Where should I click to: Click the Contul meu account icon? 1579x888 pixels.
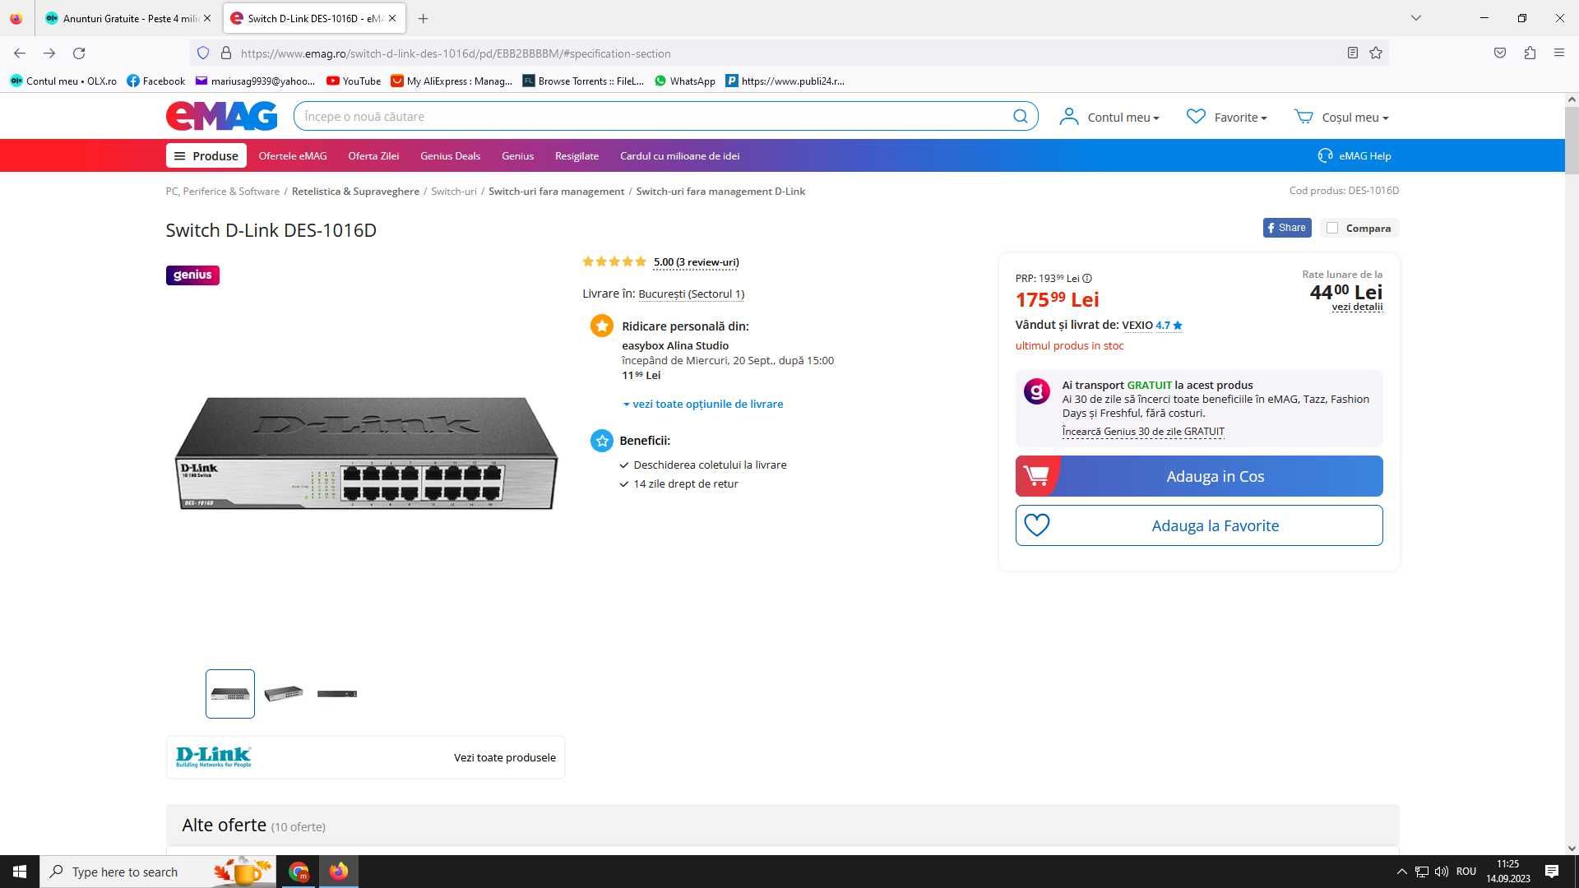tap(1067, 116)
